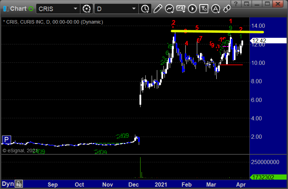Click the blue Chart window icon

tap(6, 9)
